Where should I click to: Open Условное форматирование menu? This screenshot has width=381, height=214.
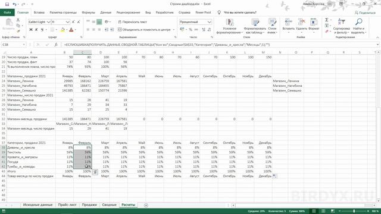(x=229, y=26)
